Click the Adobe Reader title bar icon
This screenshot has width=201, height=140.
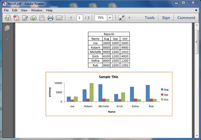pyautogui.click(x=4, y=3)
